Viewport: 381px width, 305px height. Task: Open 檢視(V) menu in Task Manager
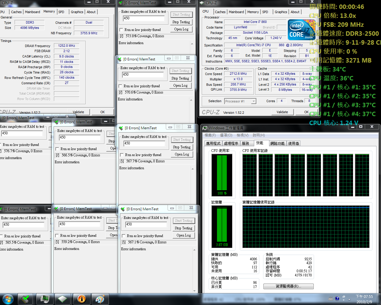pyautogui.click(x=243, y=135)
